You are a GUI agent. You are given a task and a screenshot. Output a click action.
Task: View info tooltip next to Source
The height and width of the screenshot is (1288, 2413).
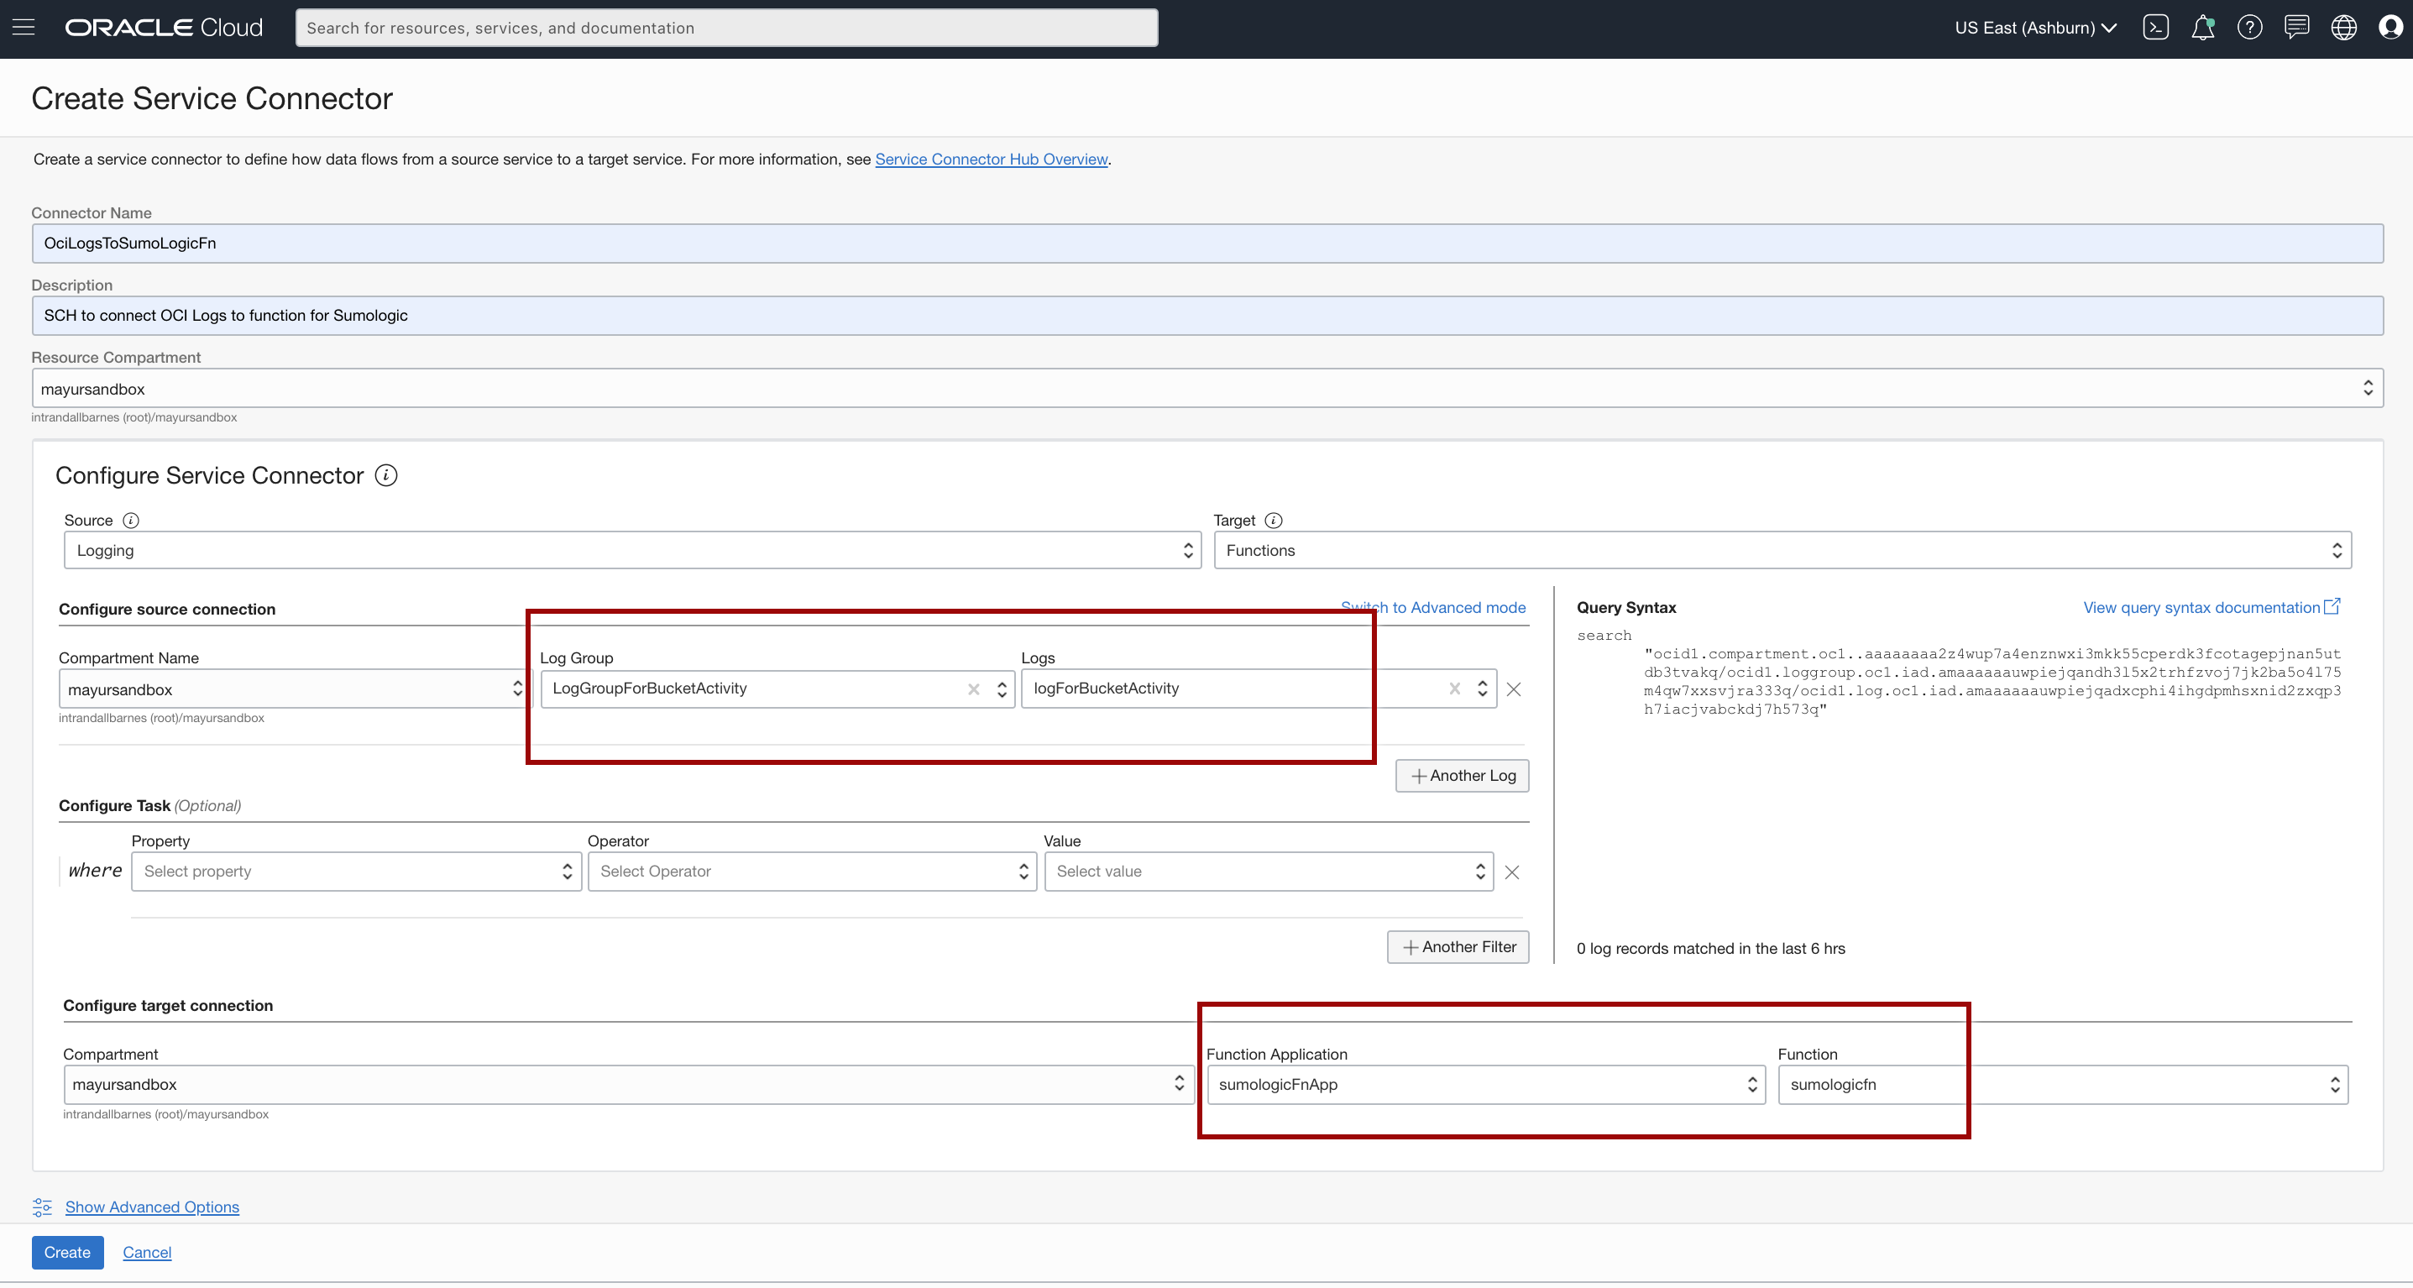[x=131, y=521]
